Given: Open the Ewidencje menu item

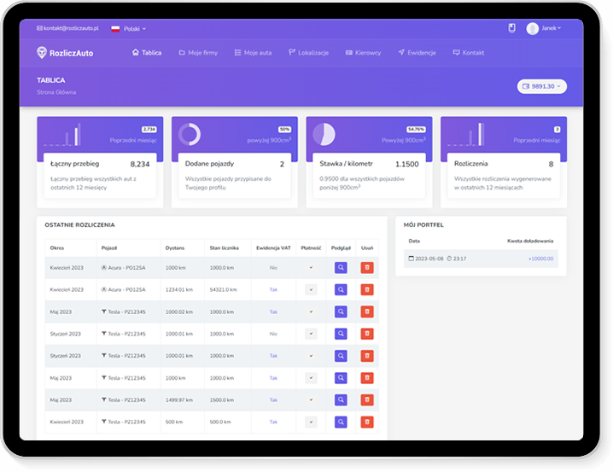Looking at the screenshot, I should [417, 53].
